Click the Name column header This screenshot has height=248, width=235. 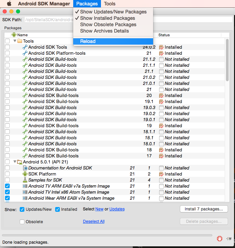(22, 35)
